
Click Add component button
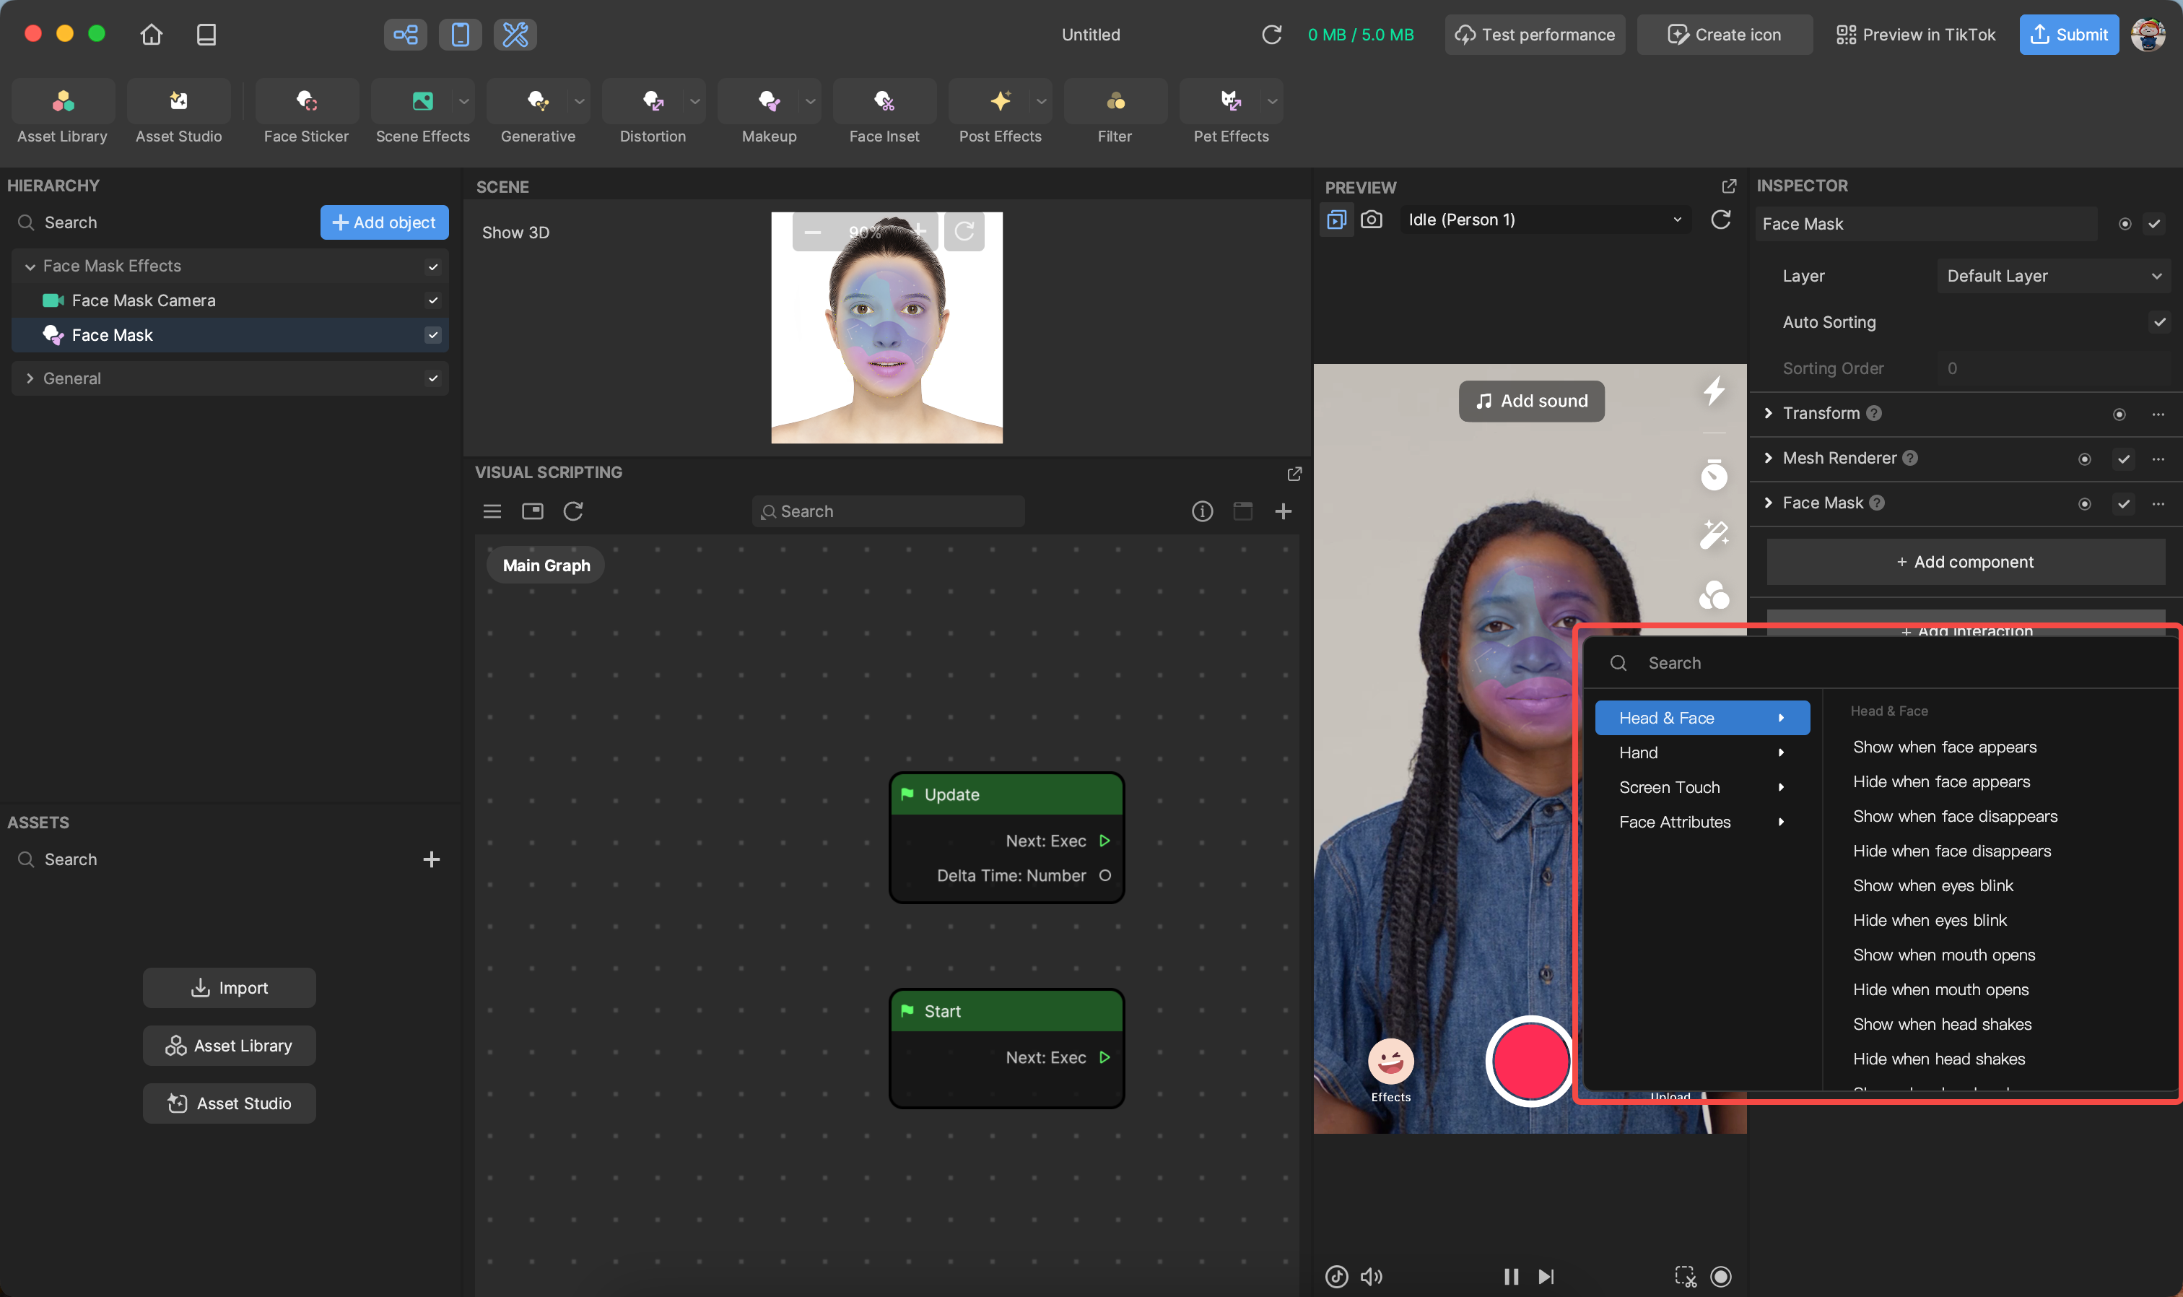tap(1966, 563)
